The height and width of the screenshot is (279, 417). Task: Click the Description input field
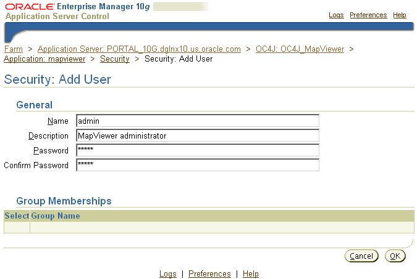coord(198,135)
